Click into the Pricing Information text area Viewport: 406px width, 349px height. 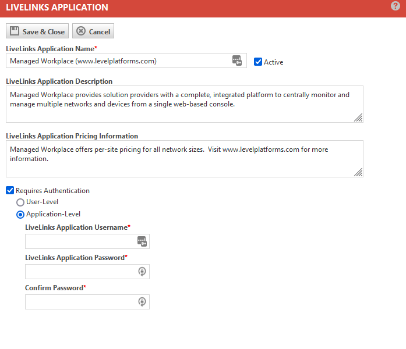pos(185,159)
